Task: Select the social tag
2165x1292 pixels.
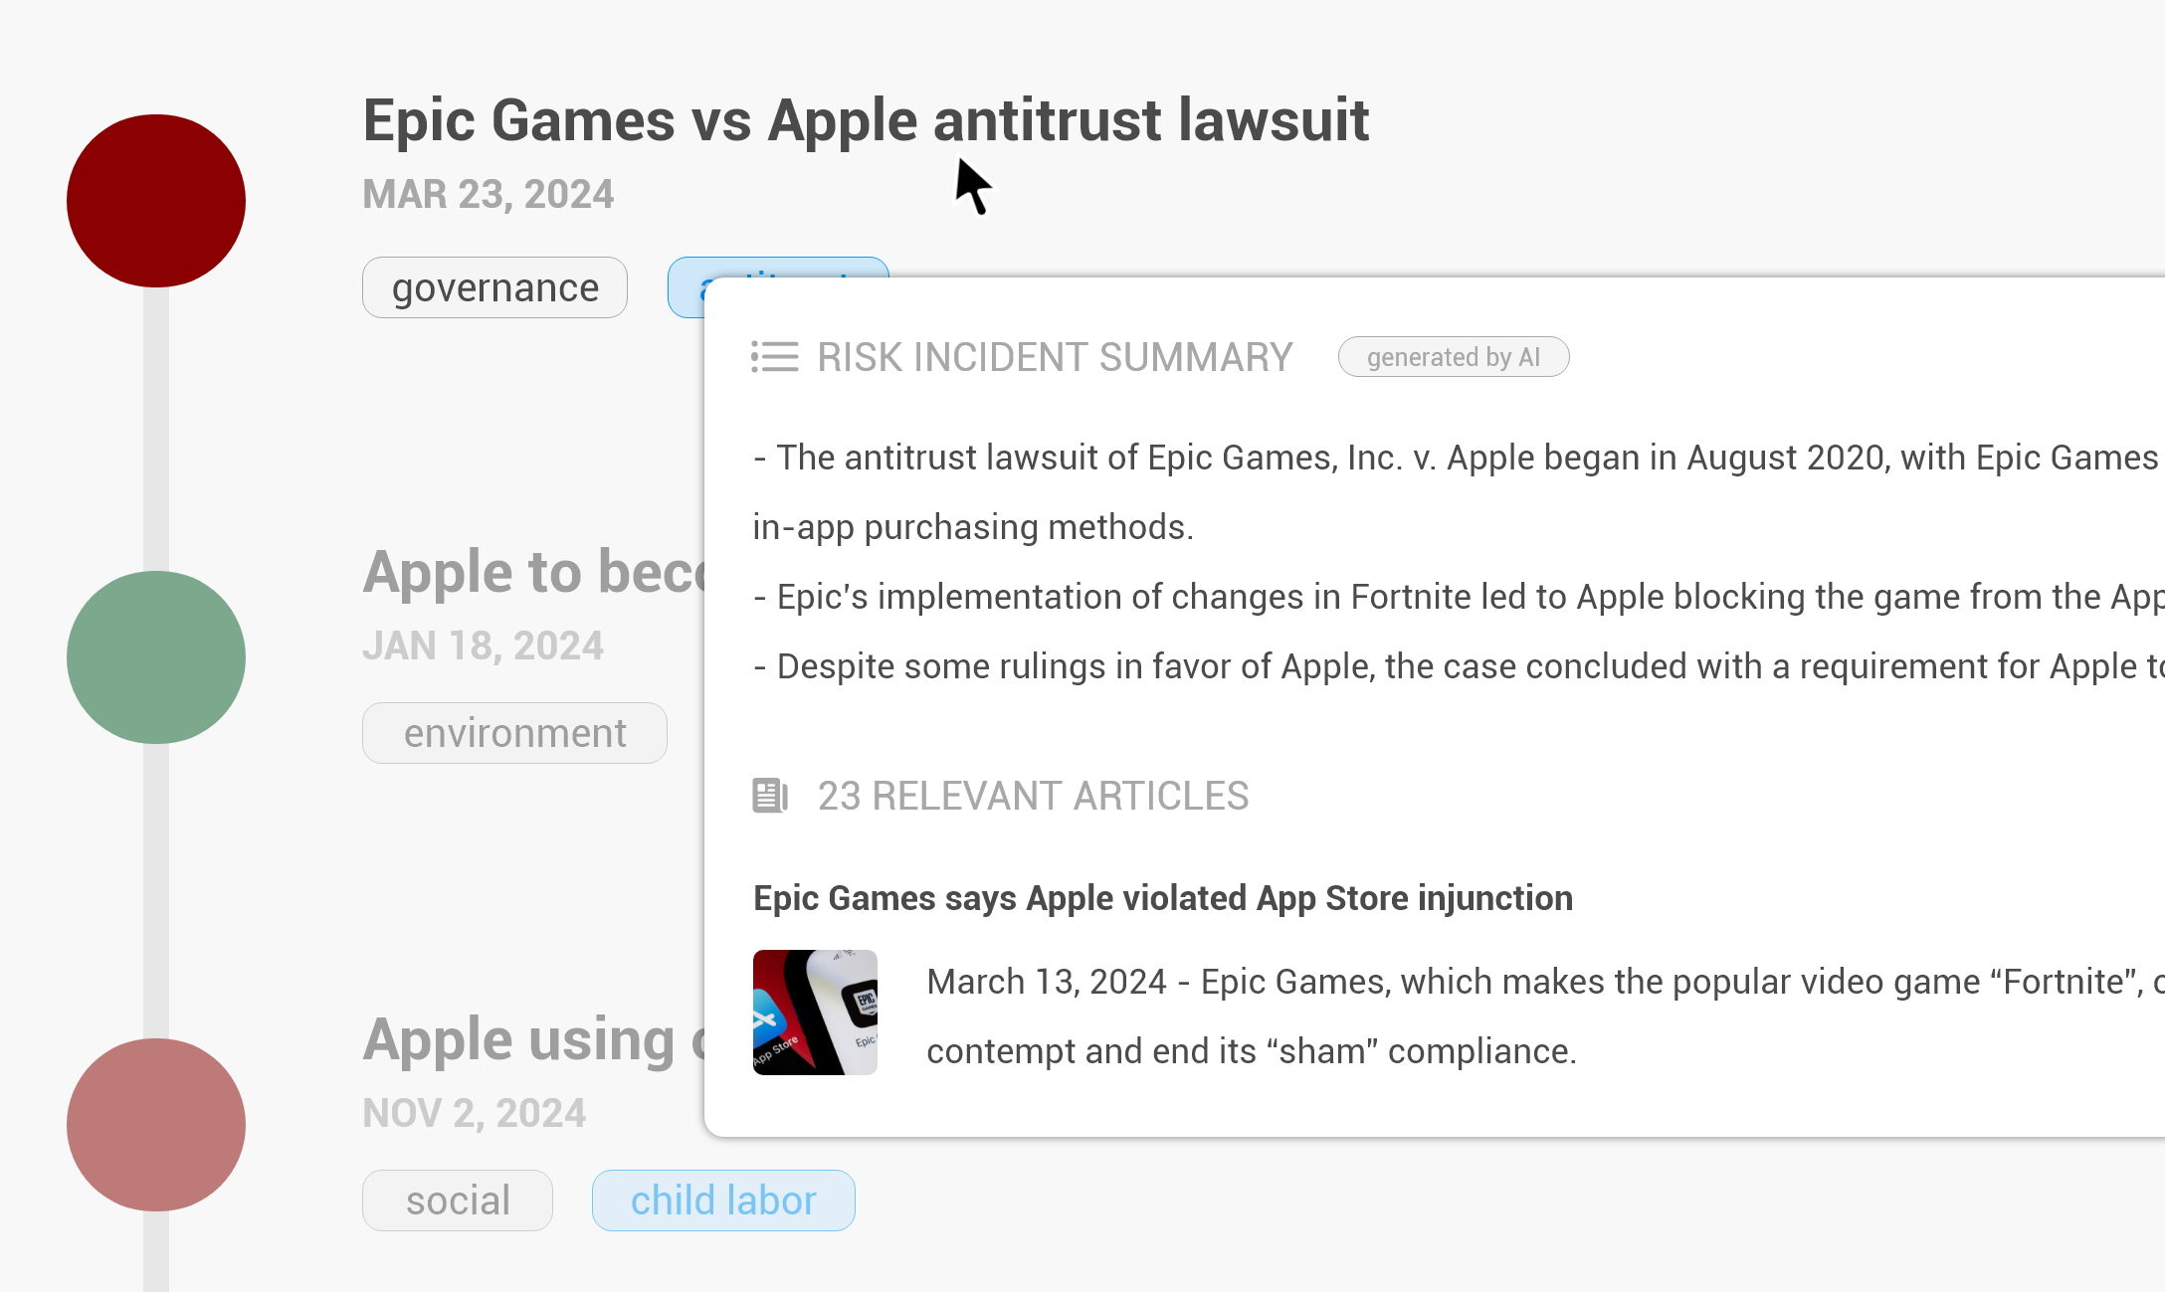Action: click(x=458, y=1200)
